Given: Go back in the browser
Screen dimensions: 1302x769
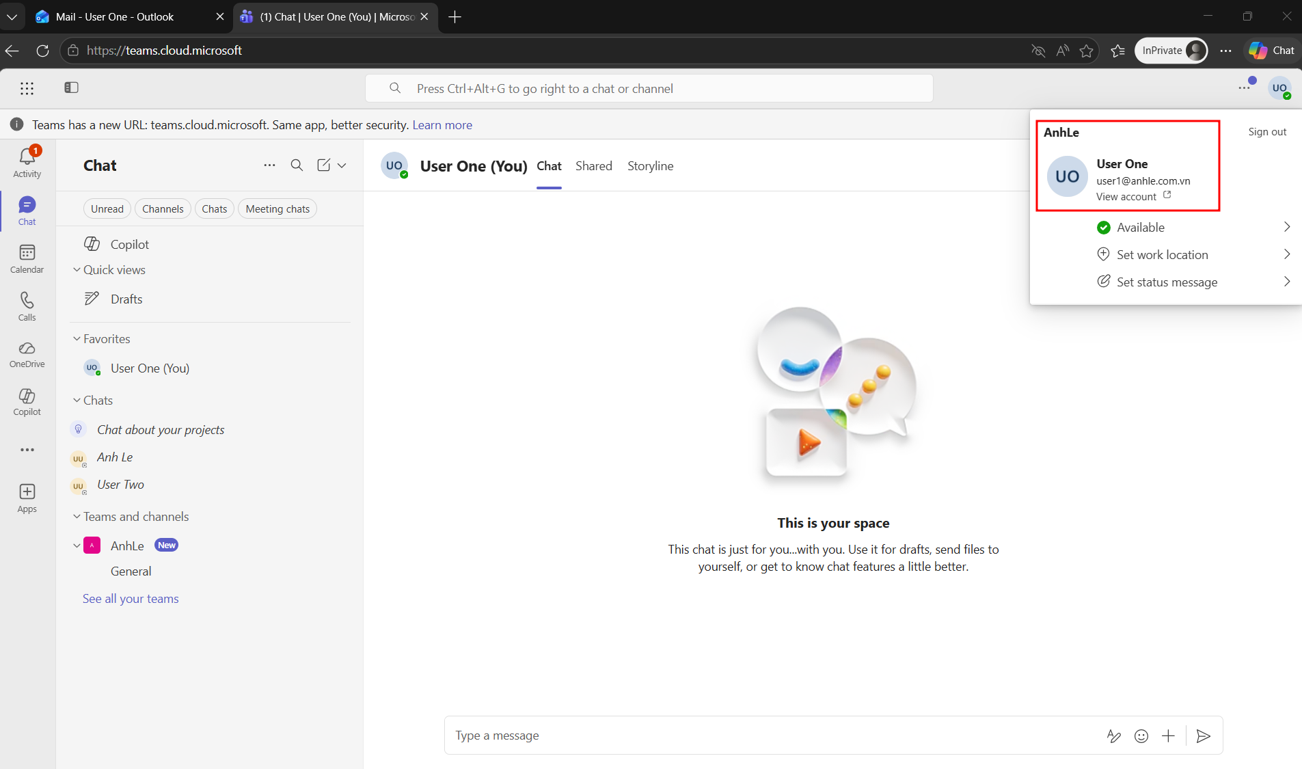Looking at the screenshot, I should point(12,51).
